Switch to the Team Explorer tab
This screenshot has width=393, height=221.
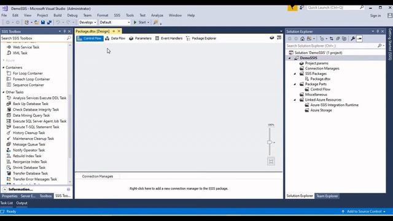click(x=327, y=196)
